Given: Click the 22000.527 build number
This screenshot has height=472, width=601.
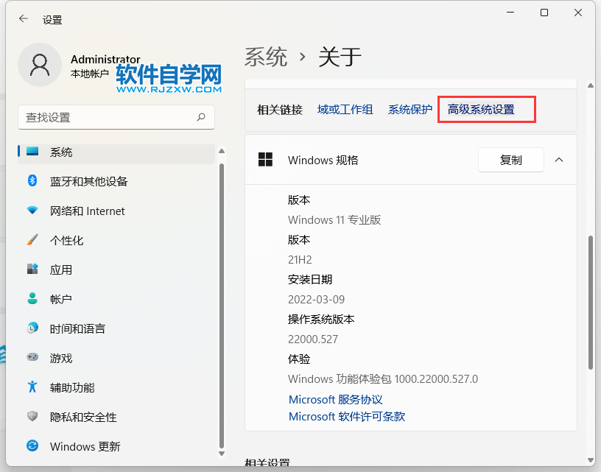Looking at the screenshot, I should click(x=313, y=339).
